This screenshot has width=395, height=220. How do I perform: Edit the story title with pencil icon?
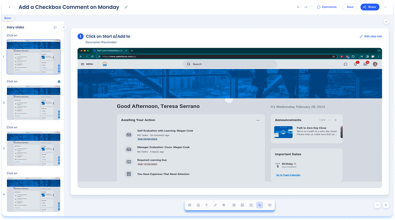pyautogui.click(x=126, y=7)
